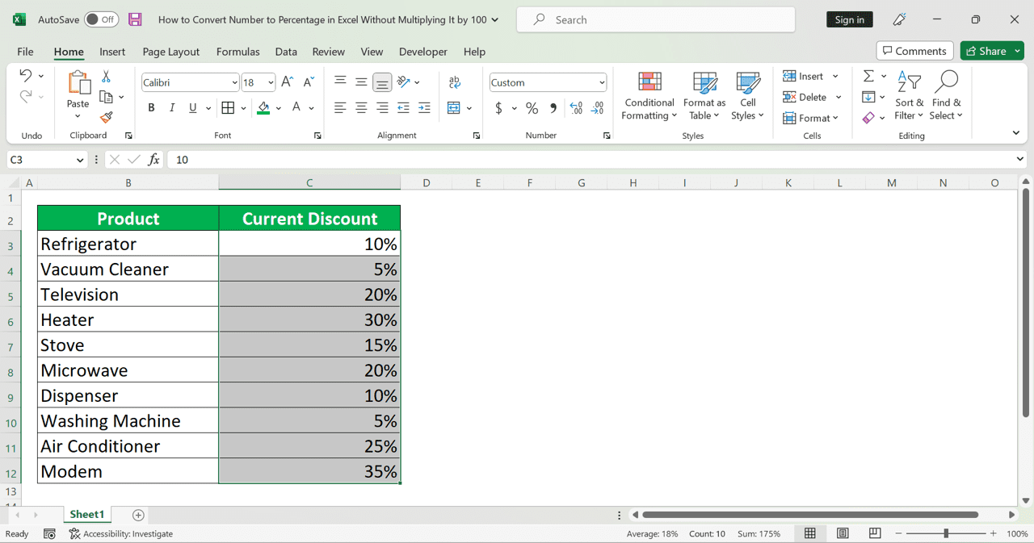
Task: Switch to the Insert tab
Action: click(112, 52)
